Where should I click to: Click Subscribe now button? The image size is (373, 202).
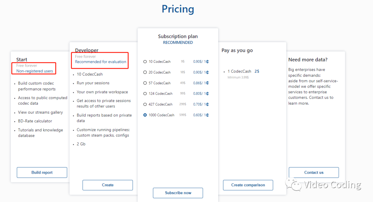[x=178, y=193]
